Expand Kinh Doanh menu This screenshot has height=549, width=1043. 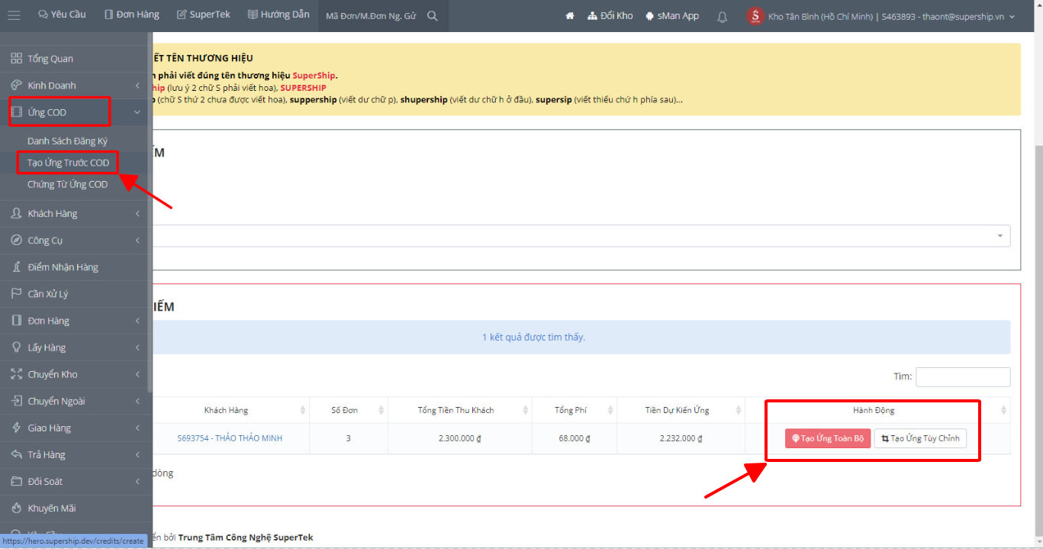[x=75, y=86]
